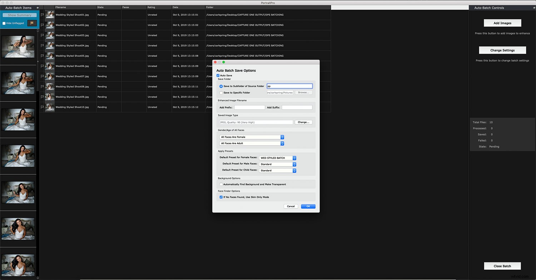The width and height of the screenshot is (536, 280).
Task: Sort the list by Filename column header
Action: point(75,7)
